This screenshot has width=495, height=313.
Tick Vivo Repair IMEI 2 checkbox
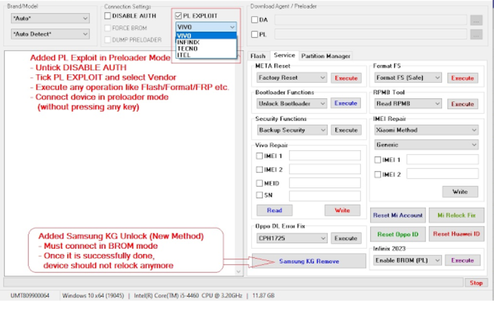pos(260,170)
